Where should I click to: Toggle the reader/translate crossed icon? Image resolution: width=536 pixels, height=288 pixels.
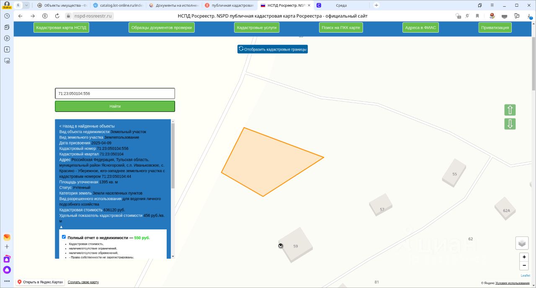point(468,16)
